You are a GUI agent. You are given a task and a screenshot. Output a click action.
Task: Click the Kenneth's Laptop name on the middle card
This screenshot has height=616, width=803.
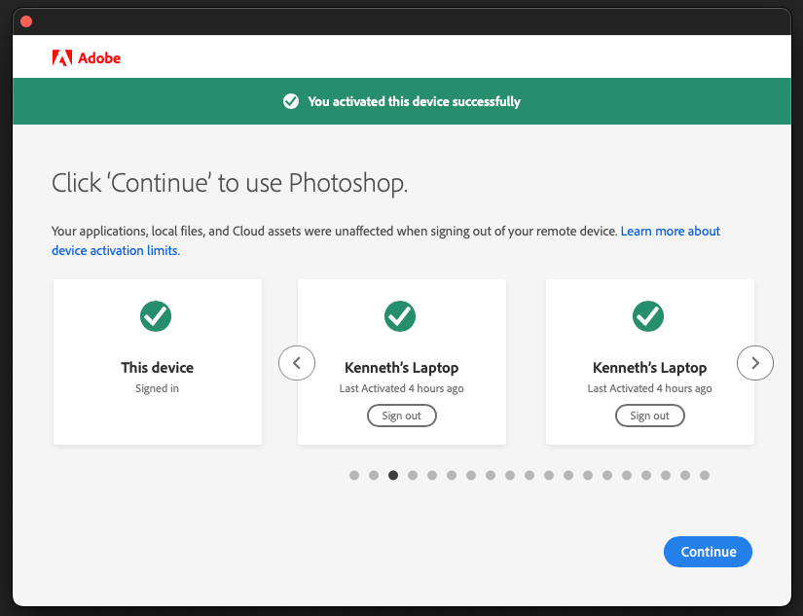[x=401, y=368]
